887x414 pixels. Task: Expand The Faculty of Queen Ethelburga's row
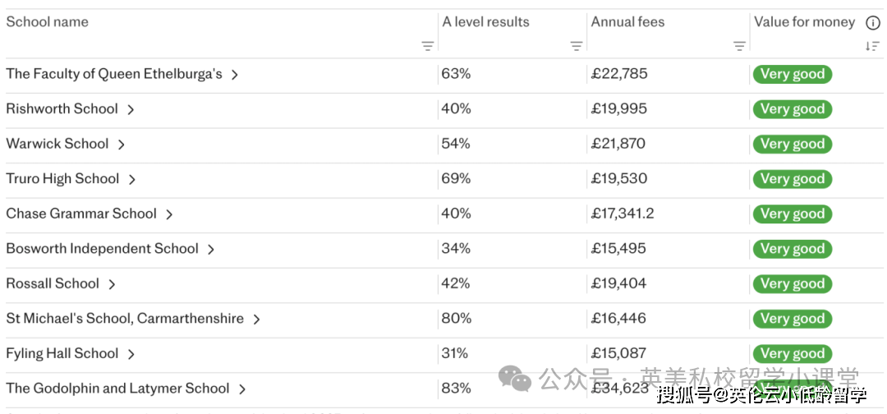point(235,75)
